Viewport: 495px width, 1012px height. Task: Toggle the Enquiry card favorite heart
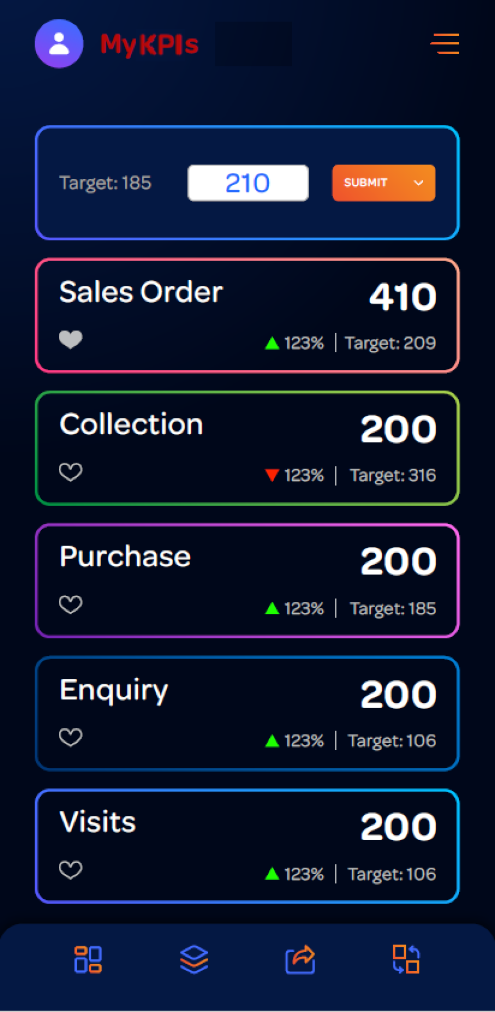click(71, 738)
